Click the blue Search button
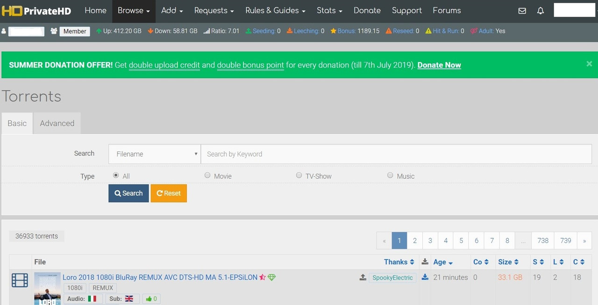The image size is (598, 305). (x=128, y=193)
